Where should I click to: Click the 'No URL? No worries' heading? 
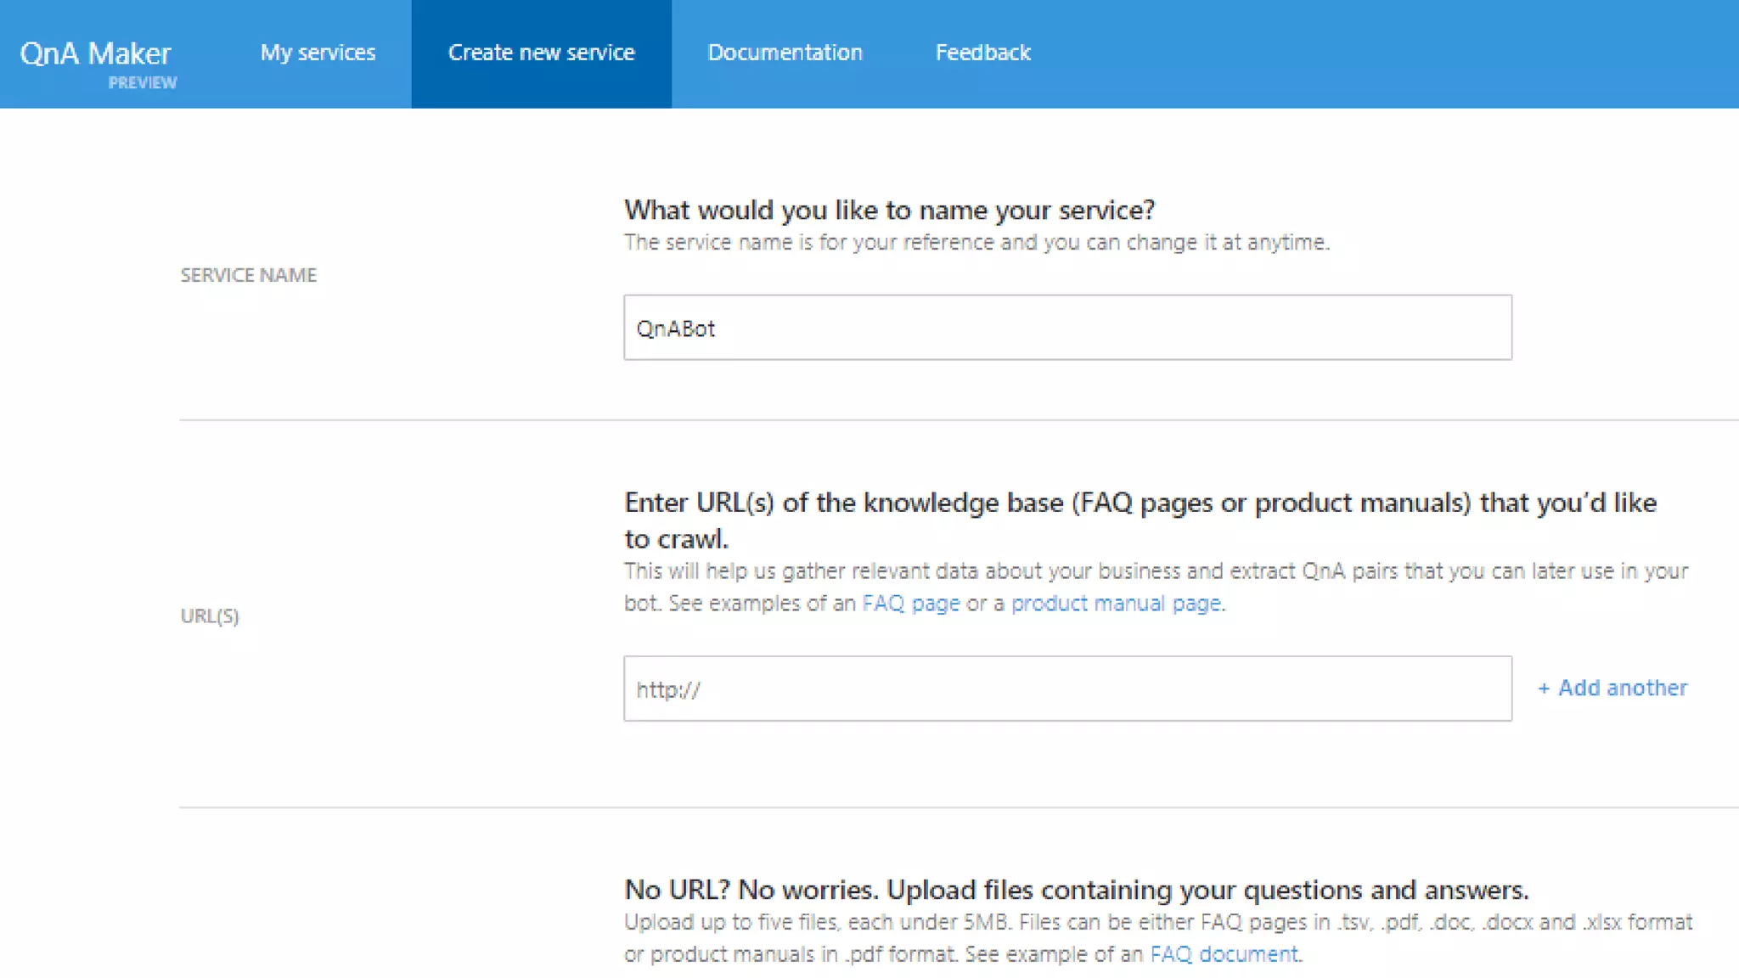1076,890
